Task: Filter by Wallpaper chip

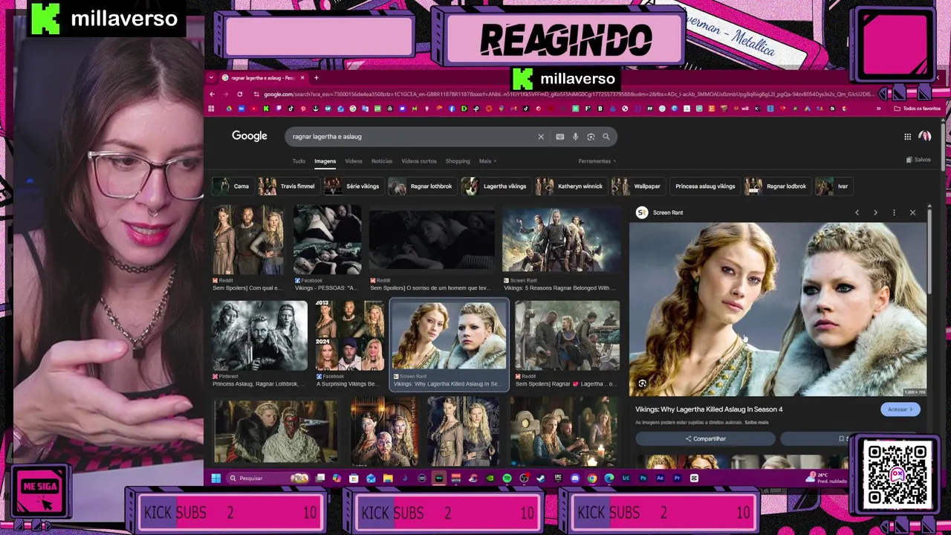Action: (638, 187)
